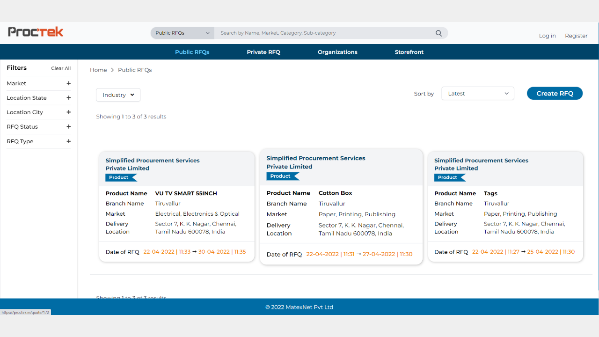Expand Location City filter plus icon
Image resolution: width=599 pixels, height=337 pixels.
[x=68, y=112]
